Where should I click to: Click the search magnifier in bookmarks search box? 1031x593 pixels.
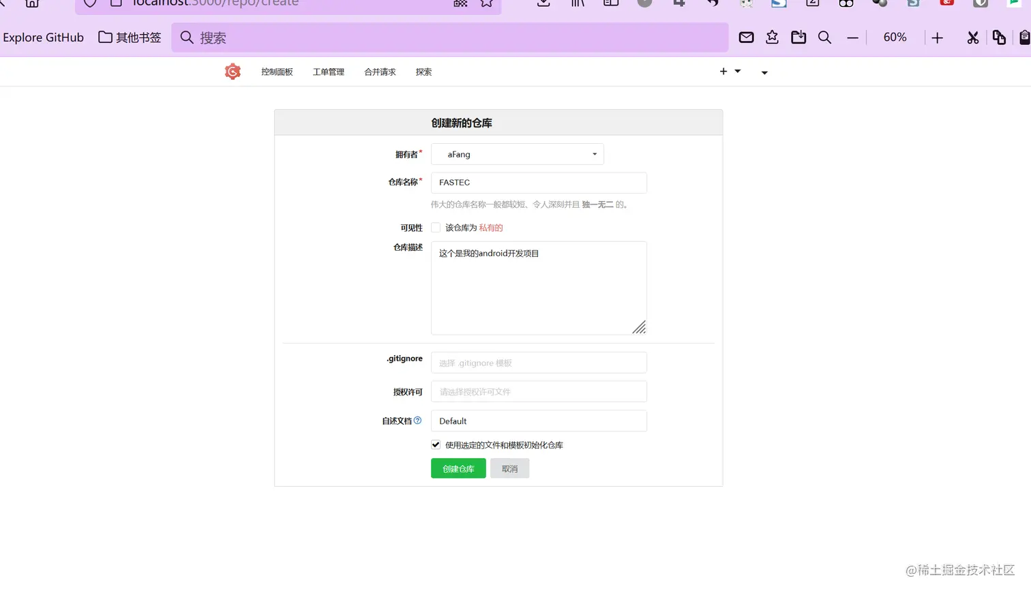coord(187,37)
